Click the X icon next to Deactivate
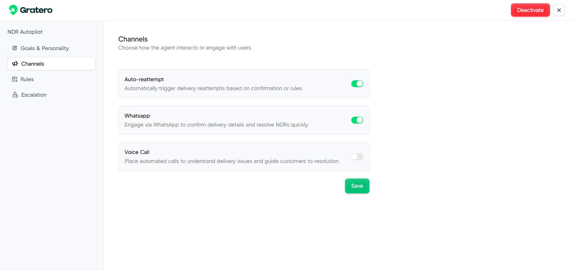 click(x=559, y=10)
